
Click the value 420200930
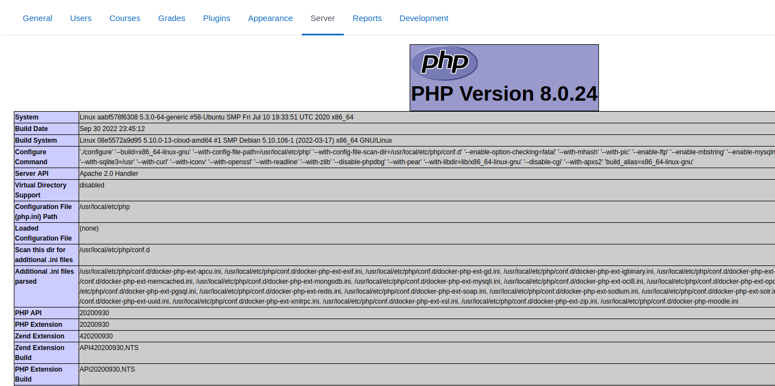coord(96,336)
